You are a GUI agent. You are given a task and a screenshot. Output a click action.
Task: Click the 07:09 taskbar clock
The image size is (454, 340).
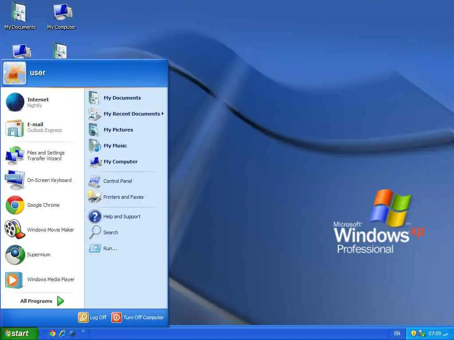coord(438,333)
